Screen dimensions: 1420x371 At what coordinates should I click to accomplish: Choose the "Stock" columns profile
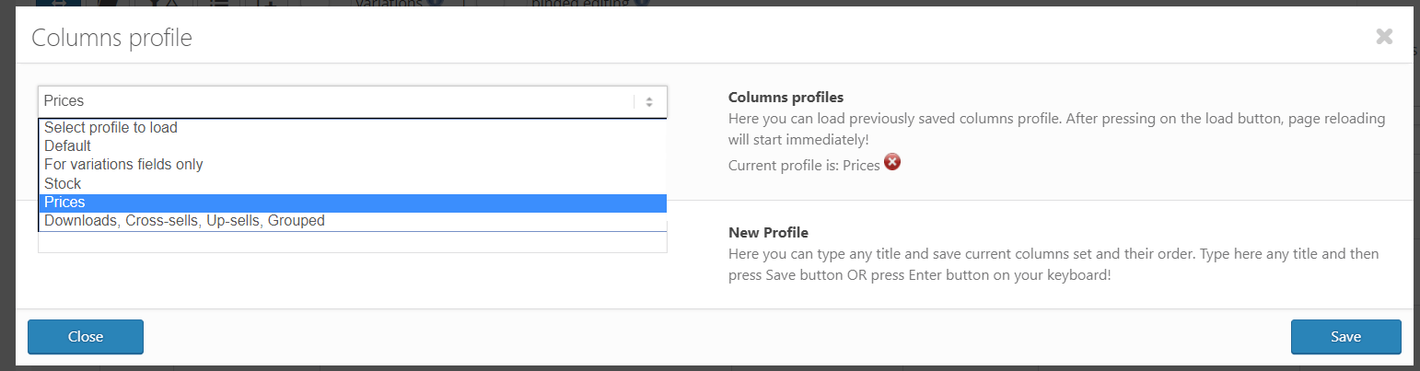[63, 184]
